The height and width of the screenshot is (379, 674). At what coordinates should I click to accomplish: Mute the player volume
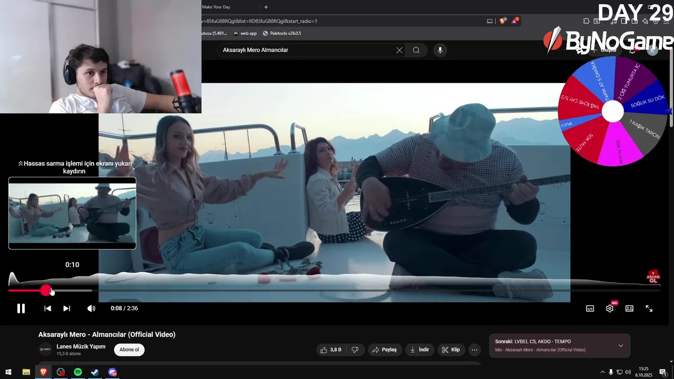[91, 308]
